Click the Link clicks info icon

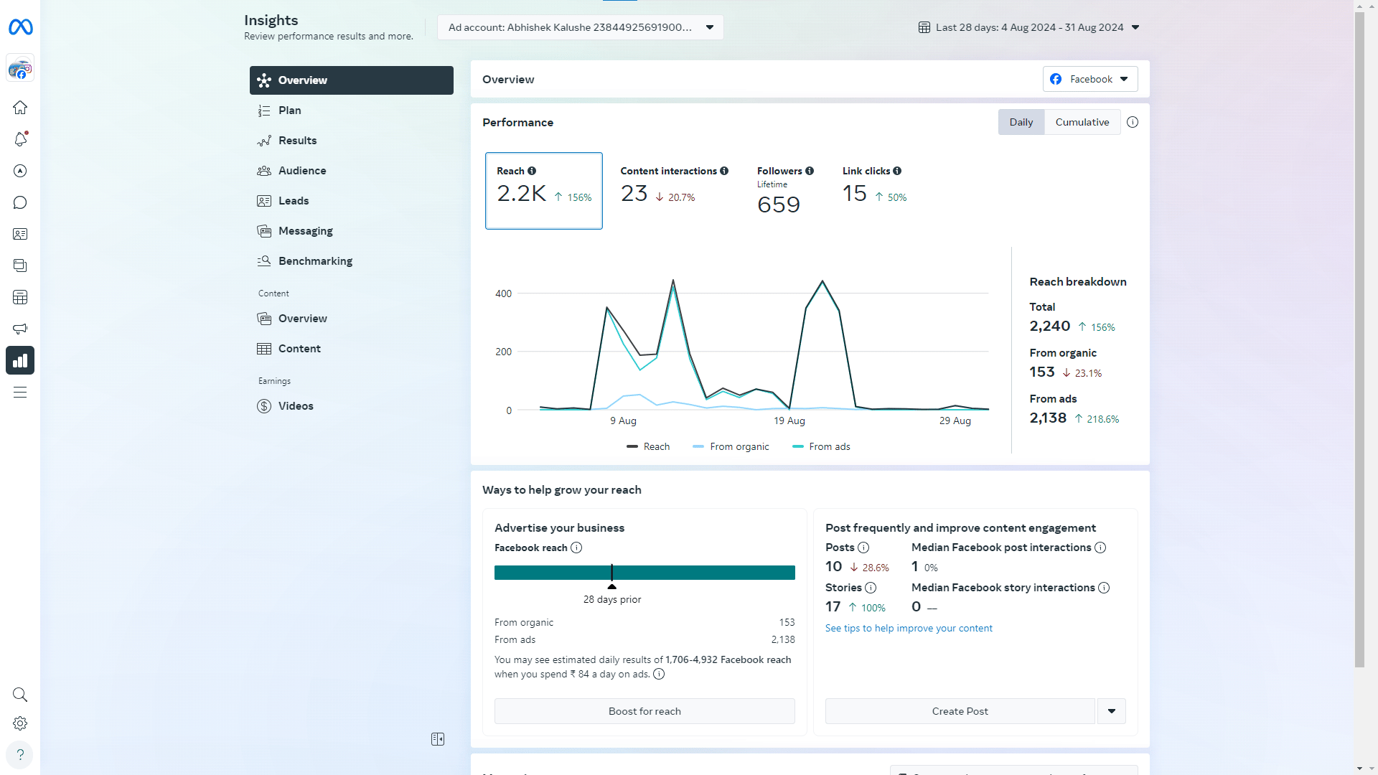coord(897,171)
